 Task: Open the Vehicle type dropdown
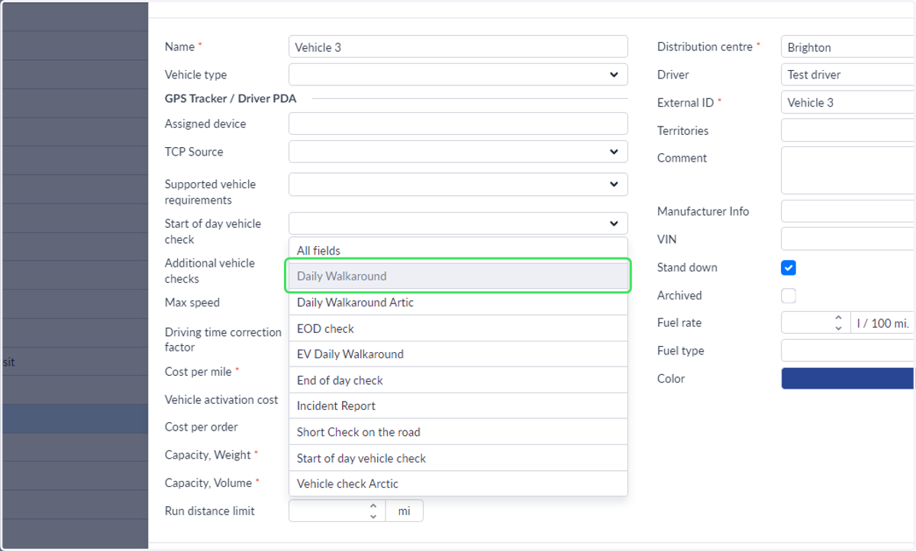[x=458, y=75]
